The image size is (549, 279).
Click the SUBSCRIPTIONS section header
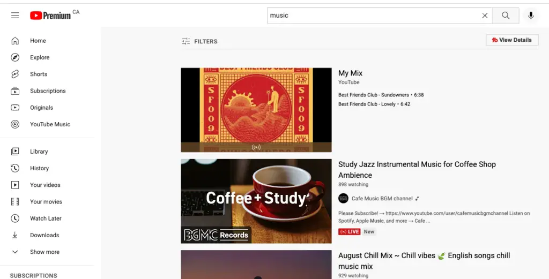click(34, 275)
